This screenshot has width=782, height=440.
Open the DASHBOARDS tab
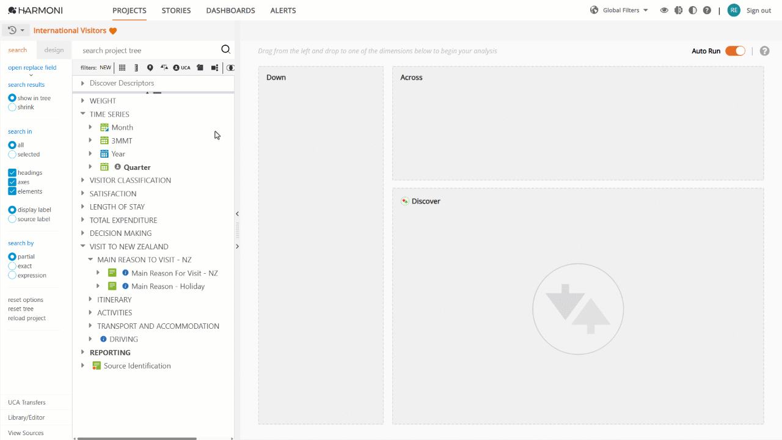pos(230,10)
